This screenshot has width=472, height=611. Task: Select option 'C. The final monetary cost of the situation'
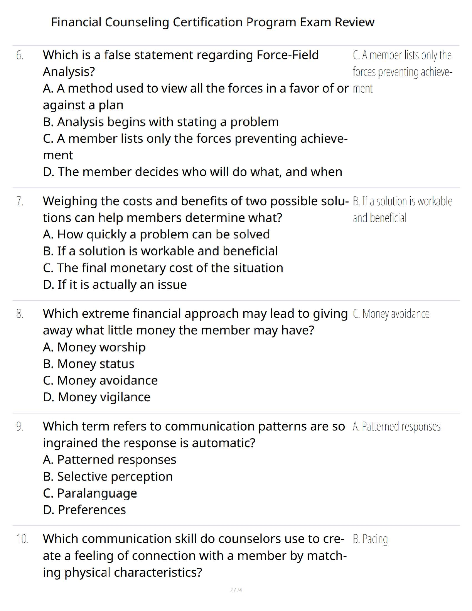click(163, 268)
